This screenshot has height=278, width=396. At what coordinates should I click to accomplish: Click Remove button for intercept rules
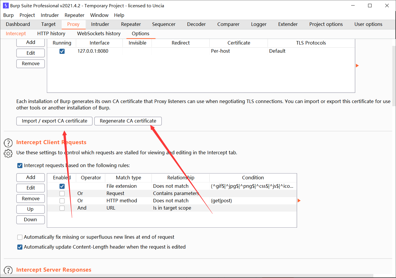click(x=31, y=199)
